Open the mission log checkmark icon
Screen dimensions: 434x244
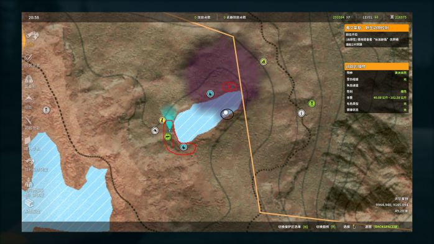(x=29, y=58)
